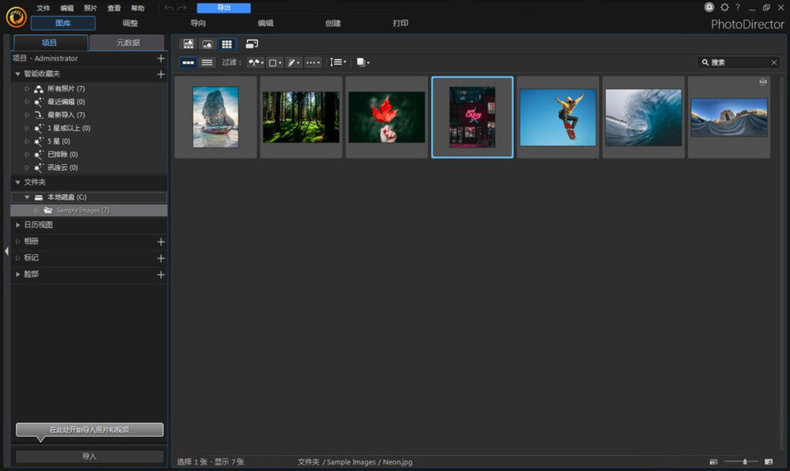
Task: Open the PhotoDirector settings gear
Action: [724, 7]
